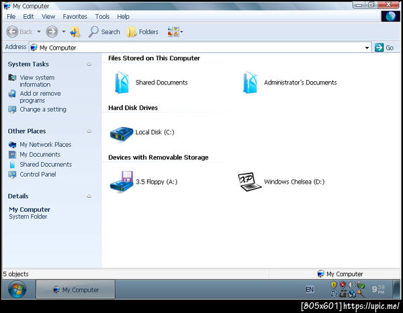Click the taskbar clock
The image size is (403, 313).
[378, 290]
